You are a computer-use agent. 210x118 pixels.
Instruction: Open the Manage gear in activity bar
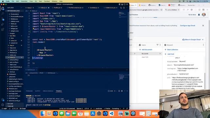3,105
